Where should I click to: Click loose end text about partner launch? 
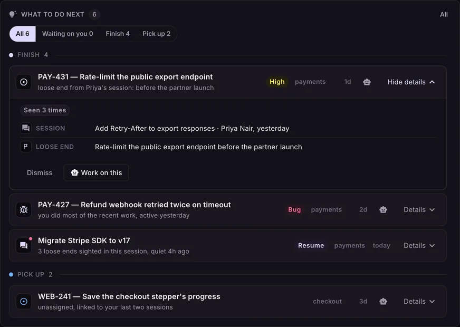pyautogui.click(x=198, y=147)
